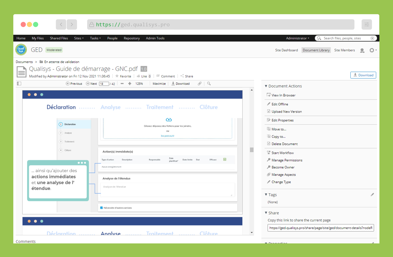This screenshot has height=257, width=393.
Task: Go to Next page in viewer
Action: (91, 84)
